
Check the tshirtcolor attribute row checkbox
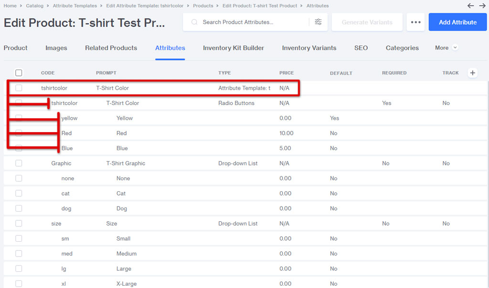[18, 88]
